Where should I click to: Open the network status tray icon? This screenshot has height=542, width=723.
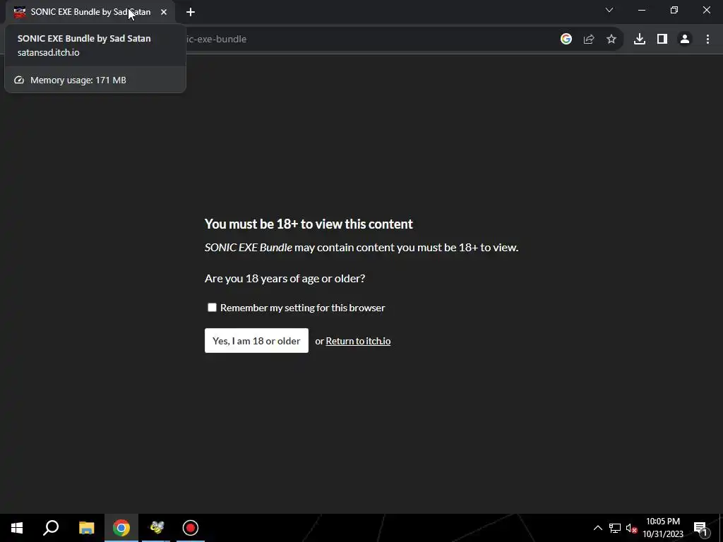click(x=615, y=528)
